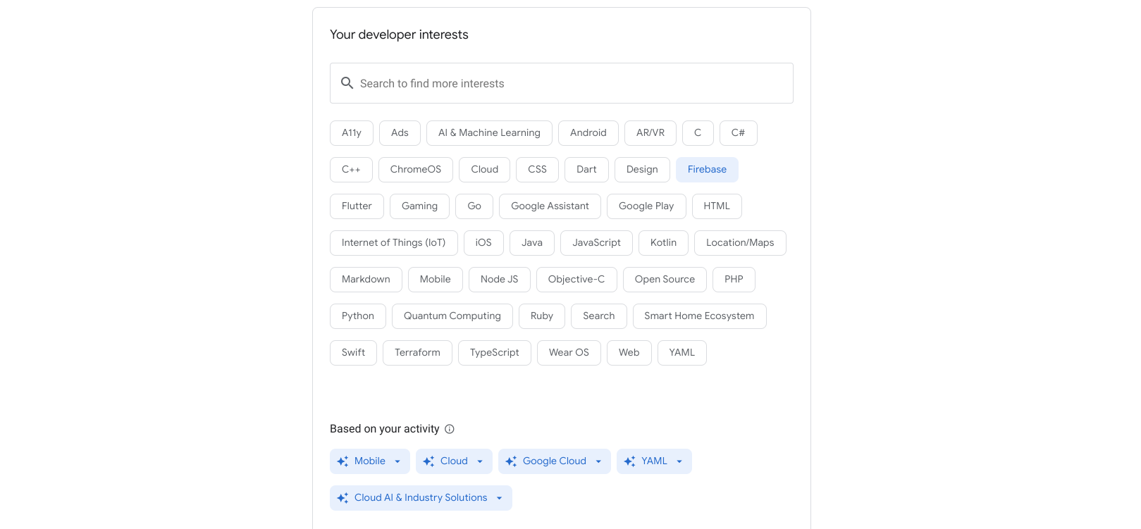Click sparkle icon on Google Cloud chip
This screenshot has height=529, width=1141.
click(x=512, y=461)
